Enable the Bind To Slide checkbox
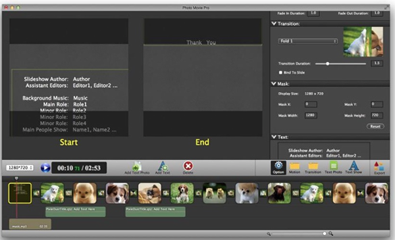 click(x=280, y=72)
